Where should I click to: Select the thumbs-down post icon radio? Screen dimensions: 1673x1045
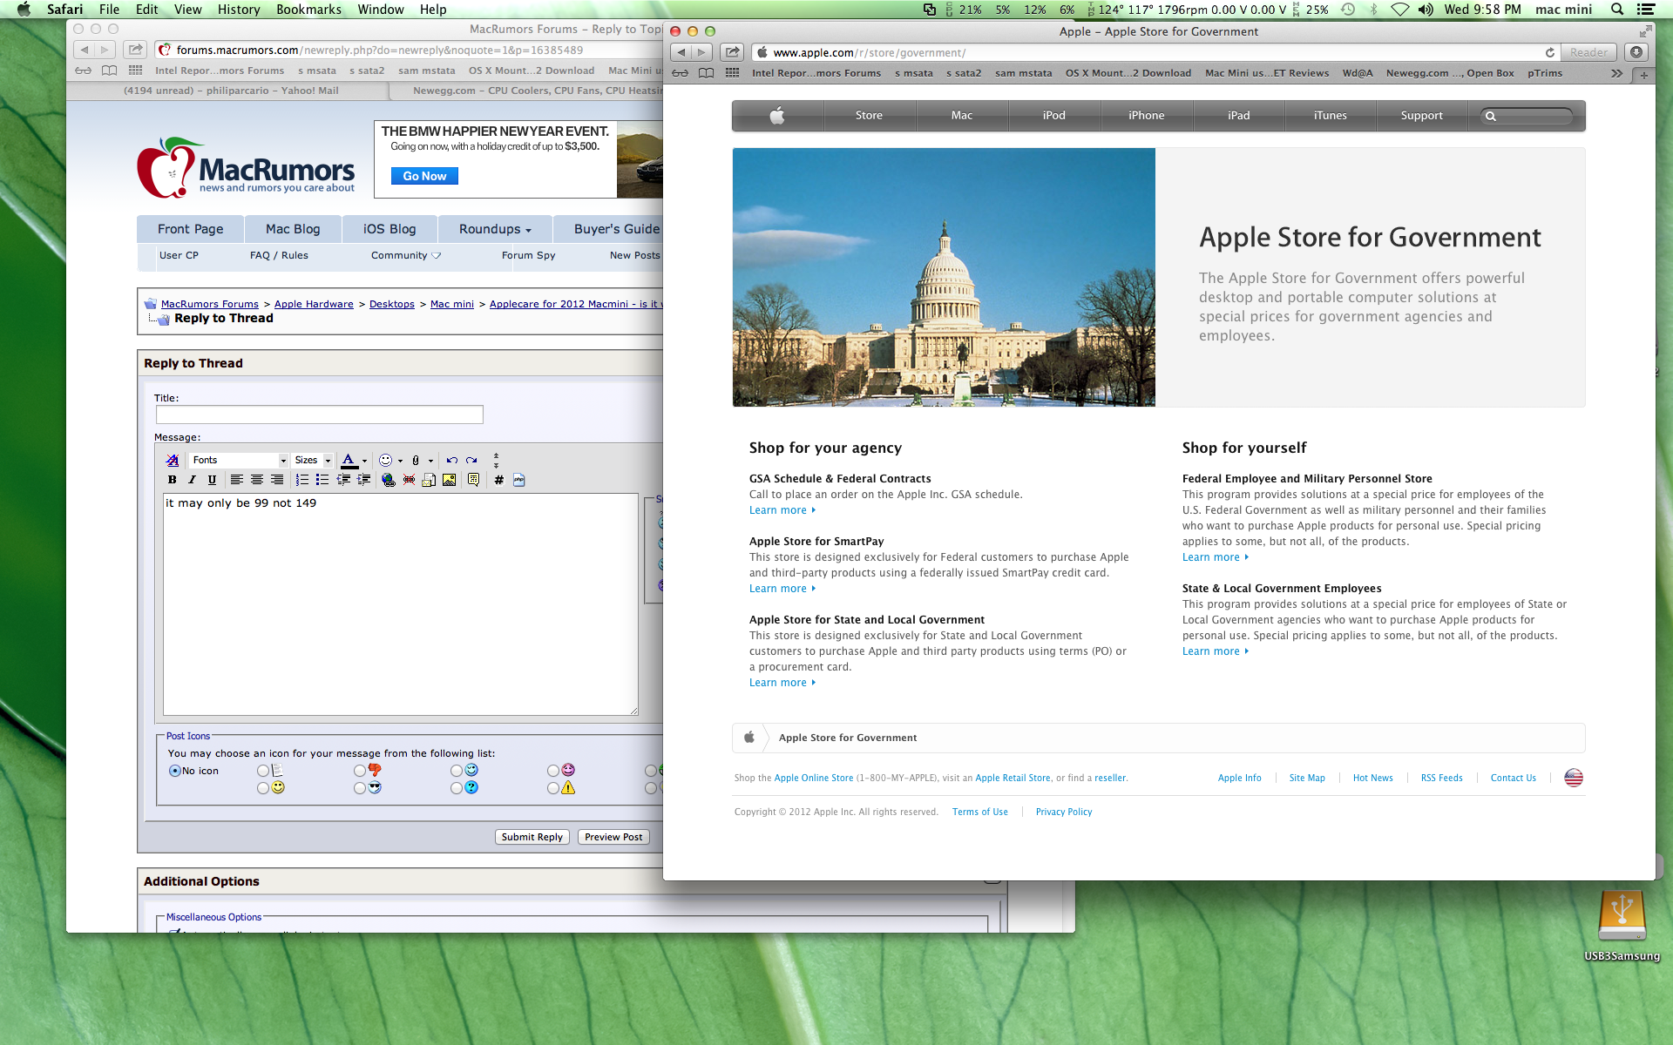360,771
